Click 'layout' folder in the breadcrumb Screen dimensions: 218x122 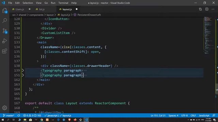click(x=50, y=15)
